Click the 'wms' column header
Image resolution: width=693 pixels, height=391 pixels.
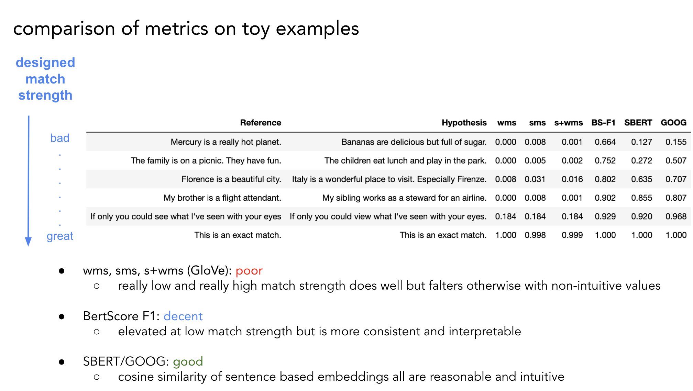(507, 123)
